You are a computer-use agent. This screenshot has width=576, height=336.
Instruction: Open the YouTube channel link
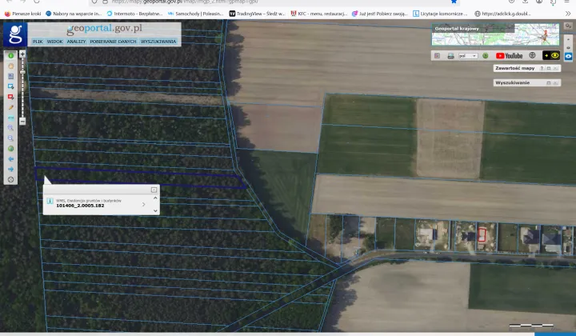[x=509, y=56]
